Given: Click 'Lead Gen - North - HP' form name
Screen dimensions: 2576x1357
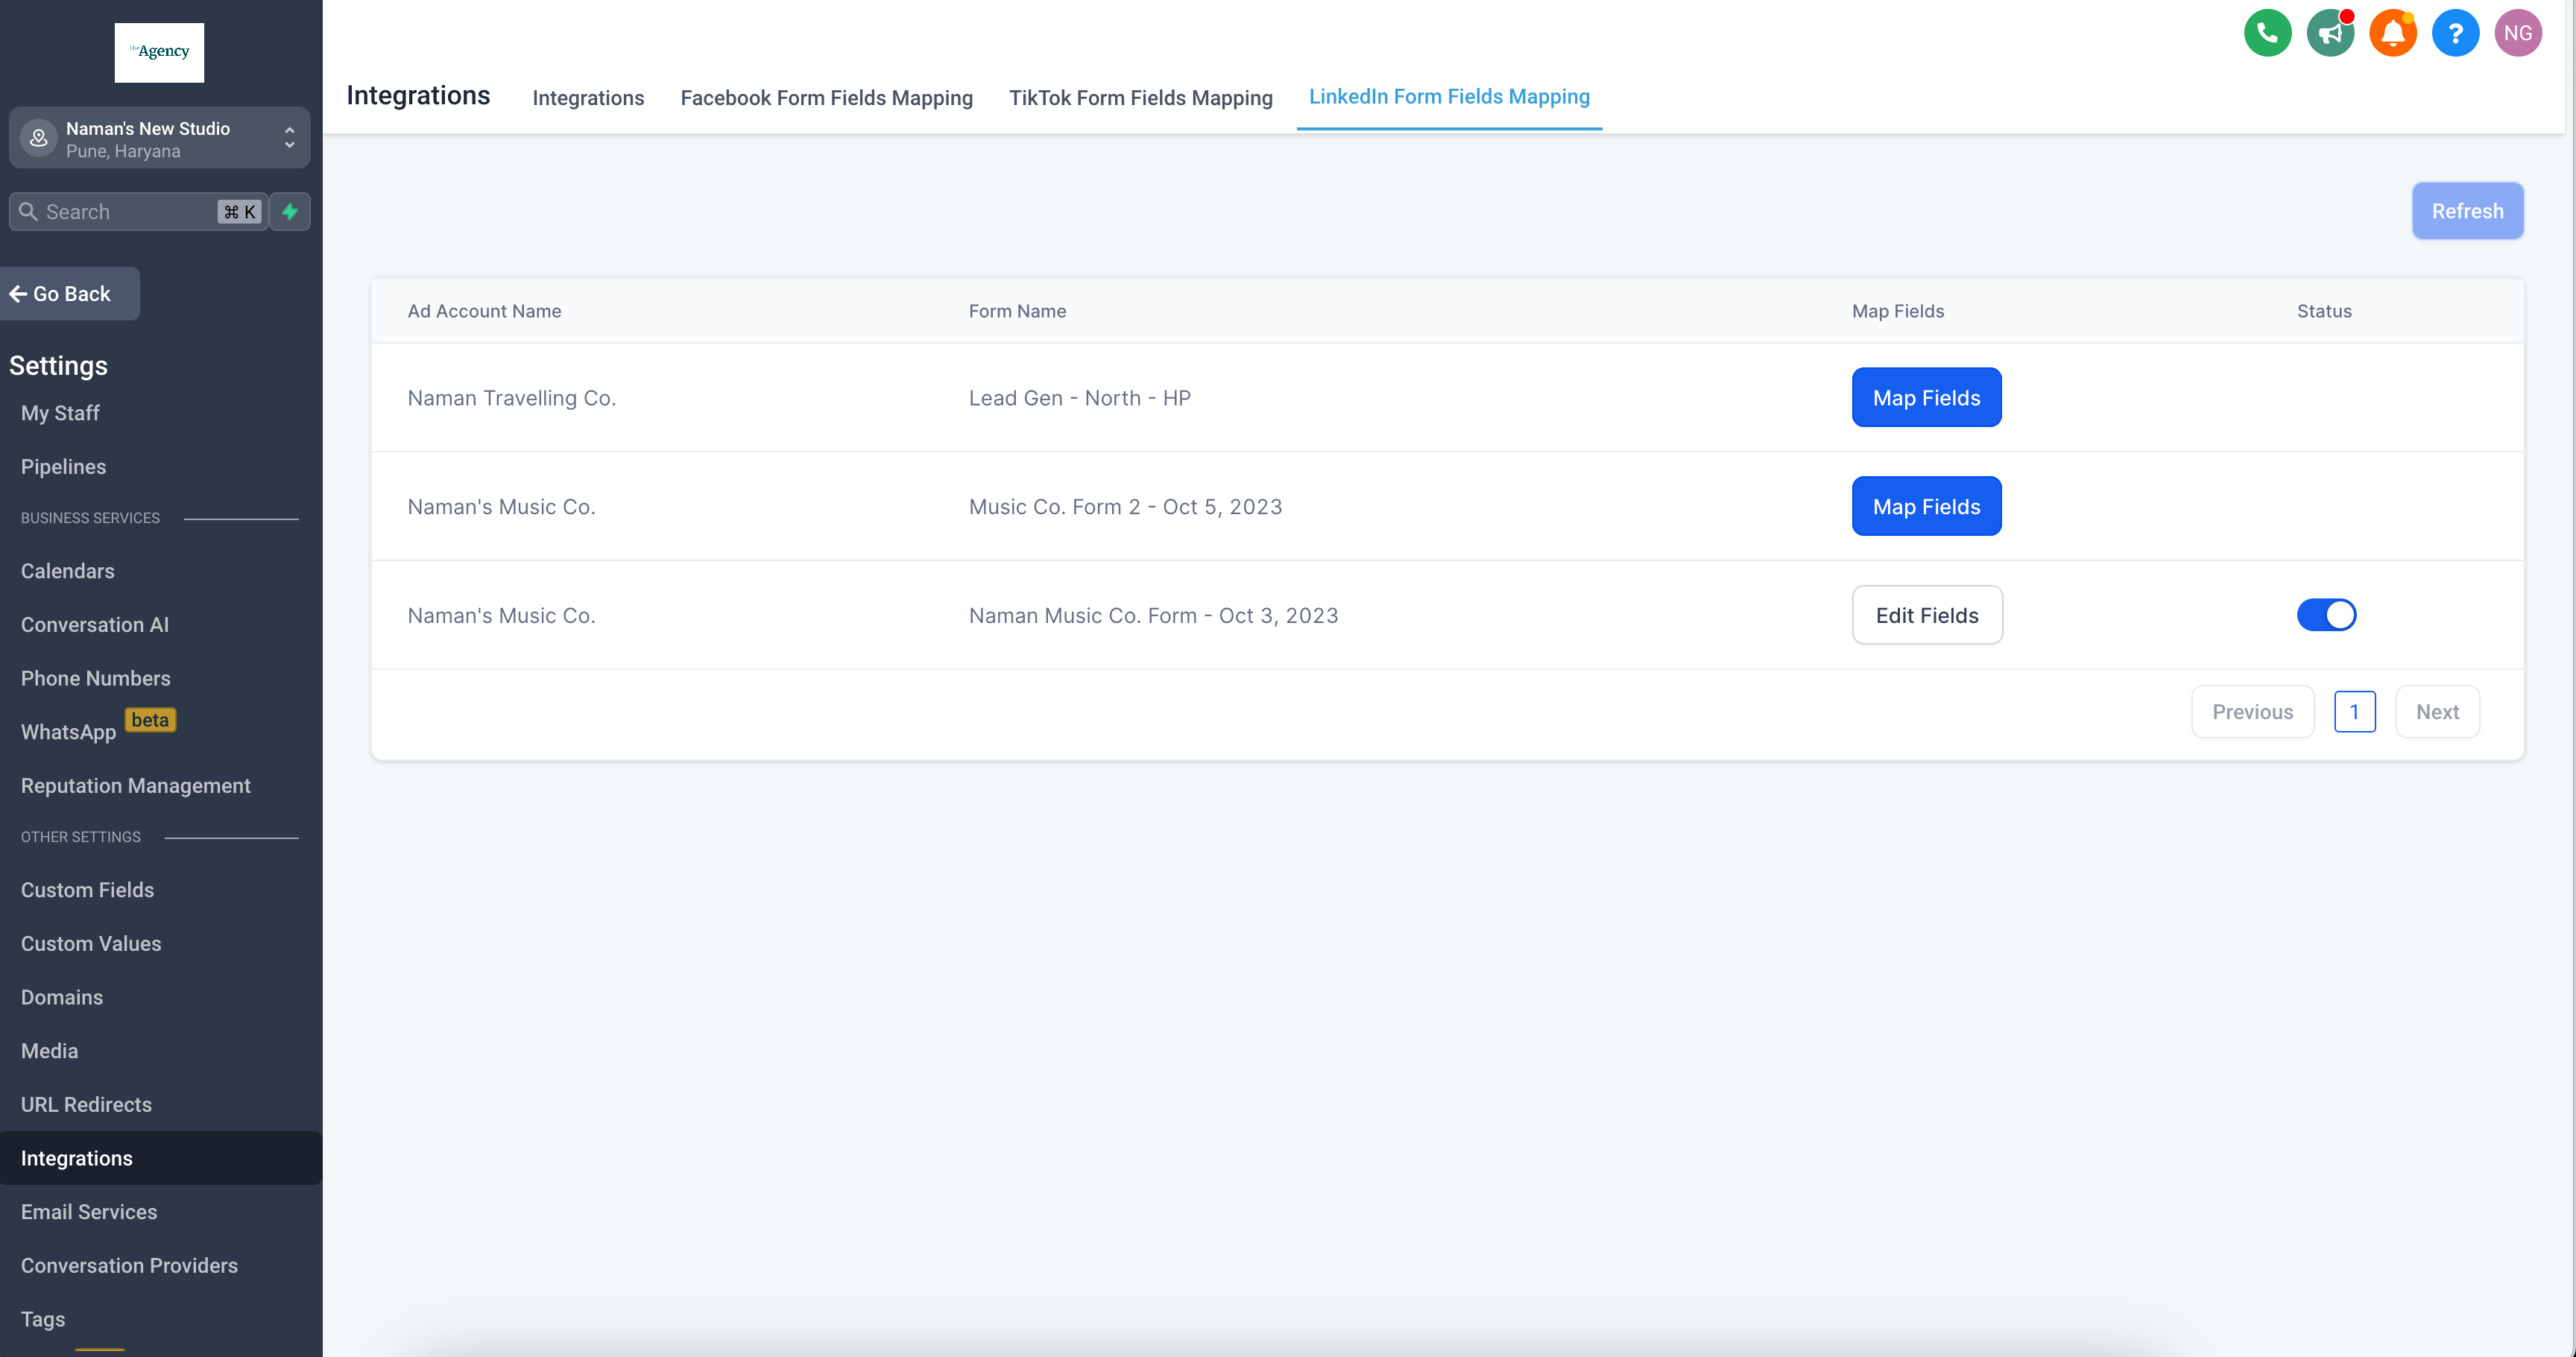Looking at the screenshot, I should (x=1079, y=398).
